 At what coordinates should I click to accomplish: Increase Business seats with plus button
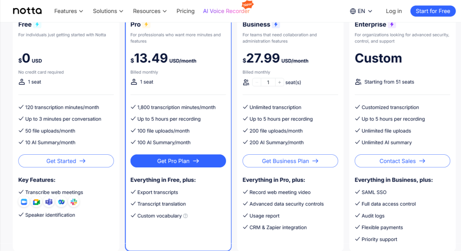279,83
